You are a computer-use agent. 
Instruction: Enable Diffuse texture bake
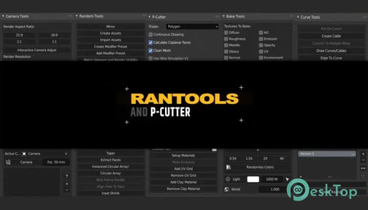226,33
